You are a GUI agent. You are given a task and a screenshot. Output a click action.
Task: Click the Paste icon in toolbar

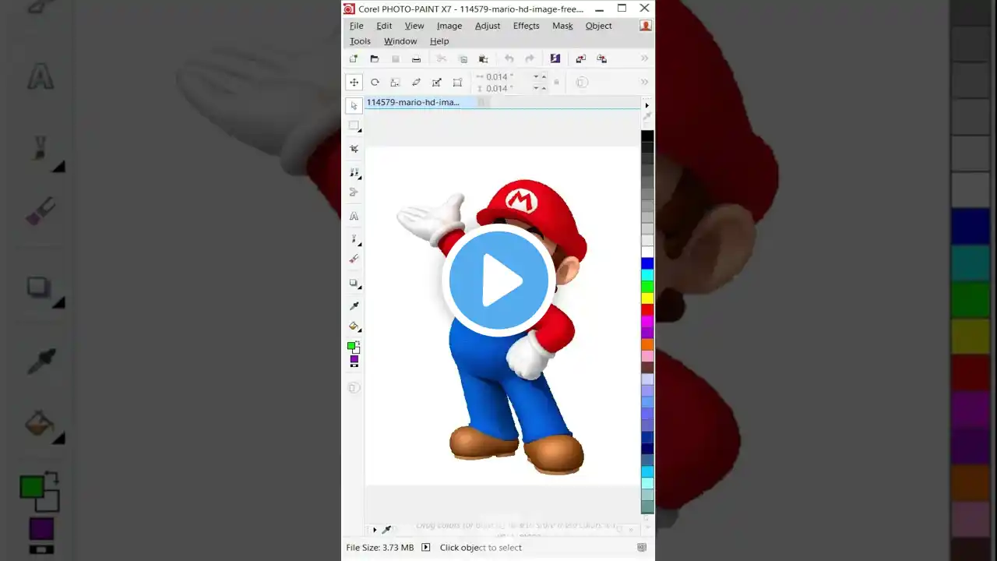tap(483, 59)
